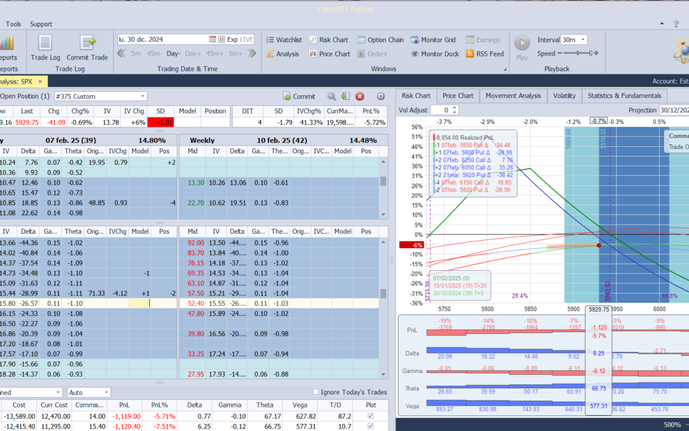Viewport: 689px width, 431px height.
Task: Jump forward with the double right arrow
Action: coord(252,53)
